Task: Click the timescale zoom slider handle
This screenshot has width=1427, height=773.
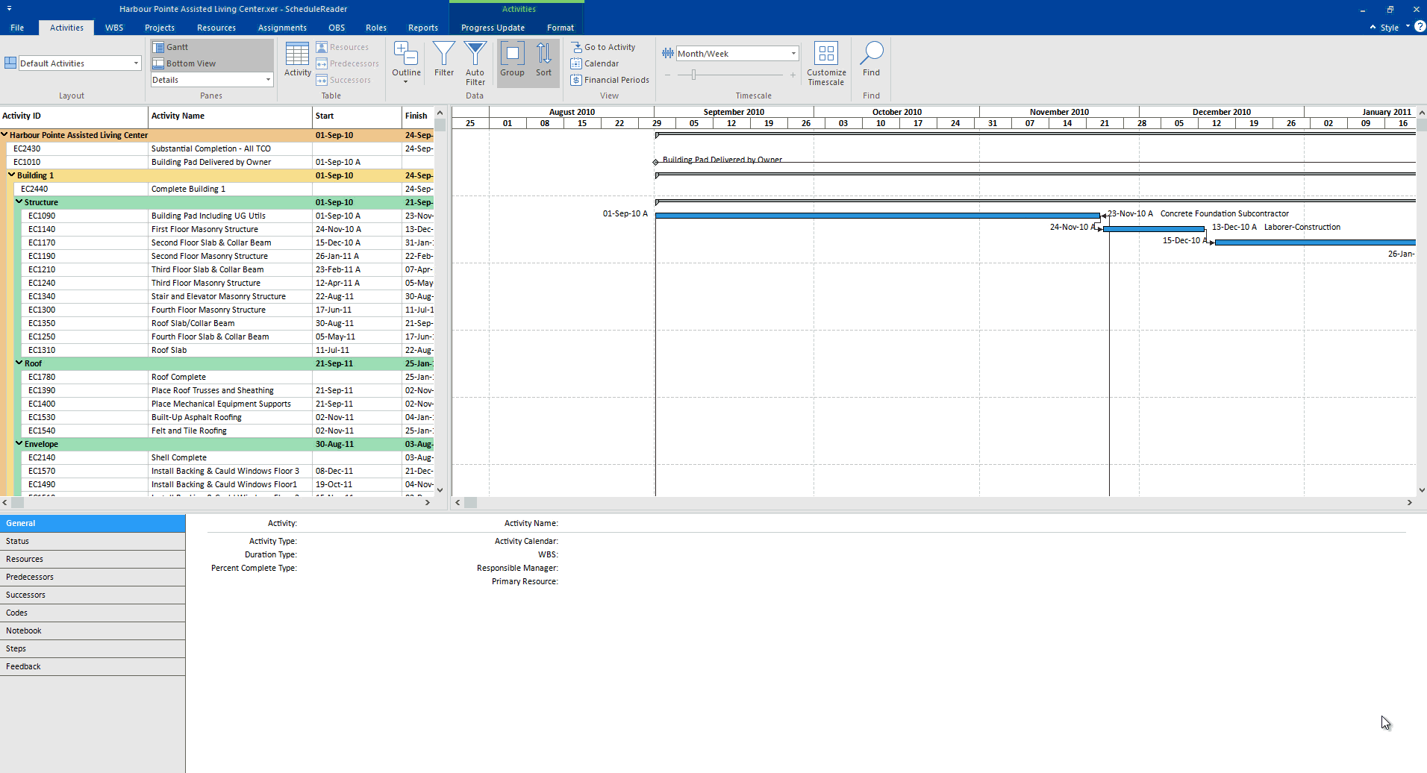Action: (693, 75)
